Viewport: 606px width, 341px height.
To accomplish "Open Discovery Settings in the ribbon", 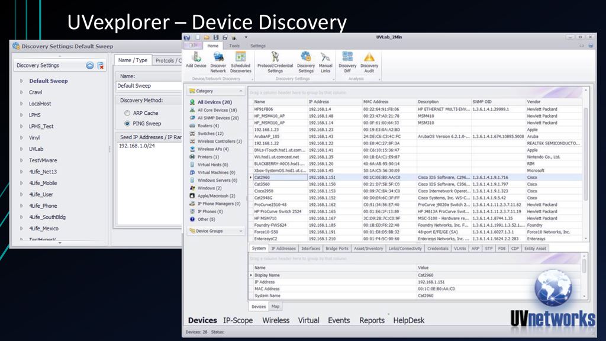I will pos(306,62).
